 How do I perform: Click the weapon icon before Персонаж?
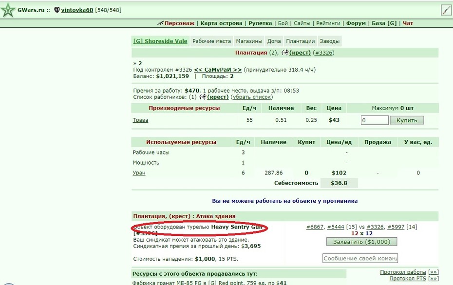point(160,23)
